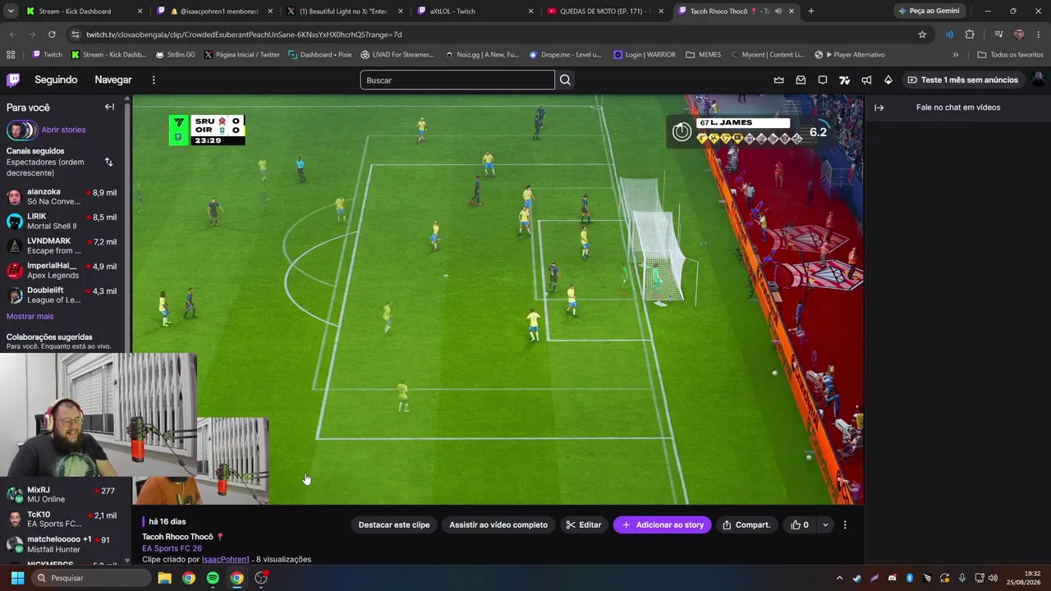Switch to the isaacpohren1 mentioned tab
This screenshot has width=1051, height=591.
coord(216,11)
